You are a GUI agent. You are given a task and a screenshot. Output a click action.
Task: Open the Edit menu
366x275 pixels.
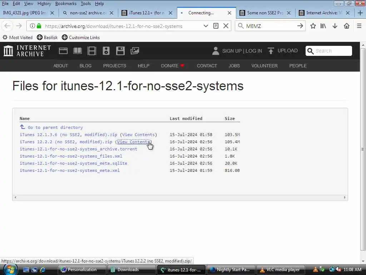[16, 4]
